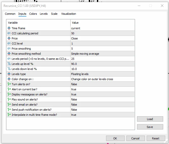Toggle Send push notification value false
Image resolution: width=169 pixels, height=144 pixels.
pos(103,109)
